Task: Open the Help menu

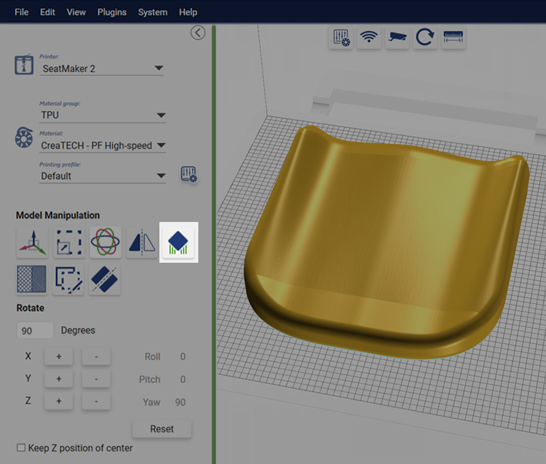Action: [188, 12]
